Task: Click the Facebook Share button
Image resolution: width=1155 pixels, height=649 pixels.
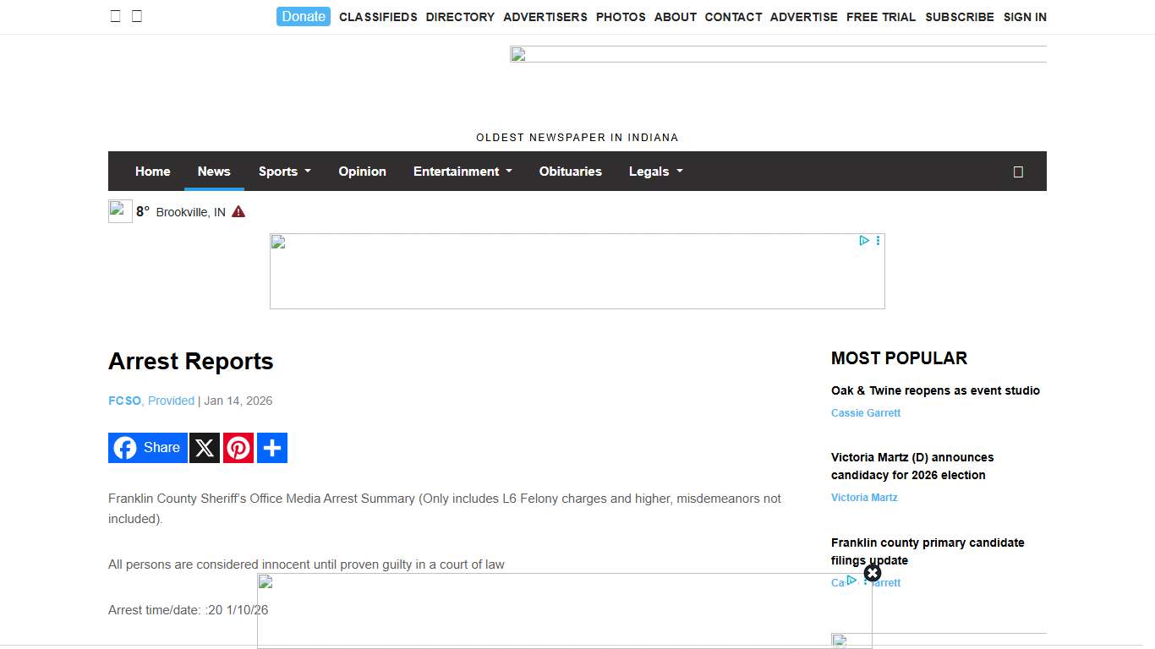Action: (x=147, y=448)
